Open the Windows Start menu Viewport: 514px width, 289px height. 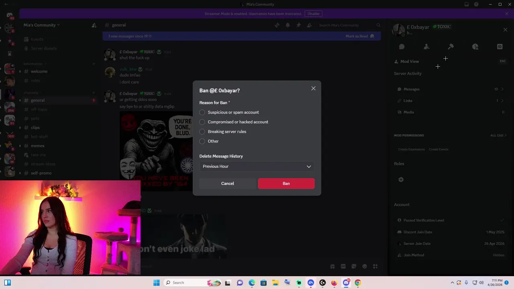[156, 283]
